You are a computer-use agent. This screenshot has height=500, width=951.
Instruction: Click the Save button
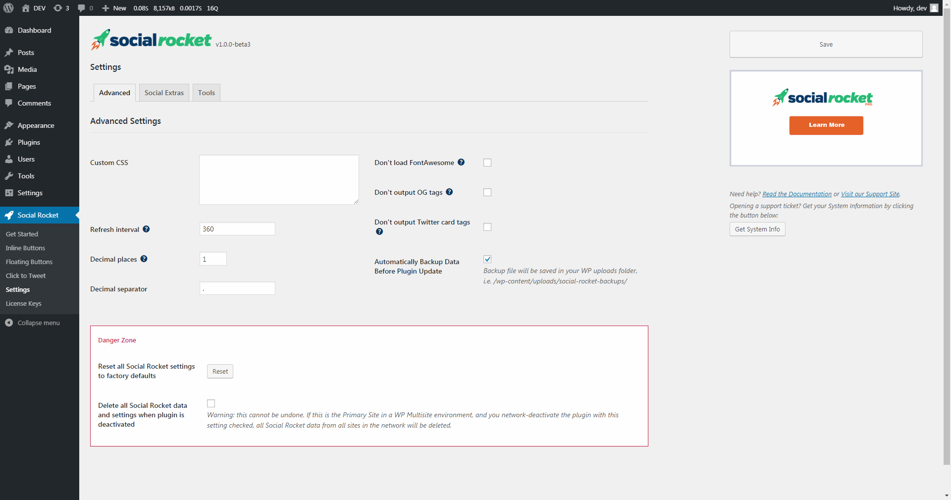pos(826,44)
